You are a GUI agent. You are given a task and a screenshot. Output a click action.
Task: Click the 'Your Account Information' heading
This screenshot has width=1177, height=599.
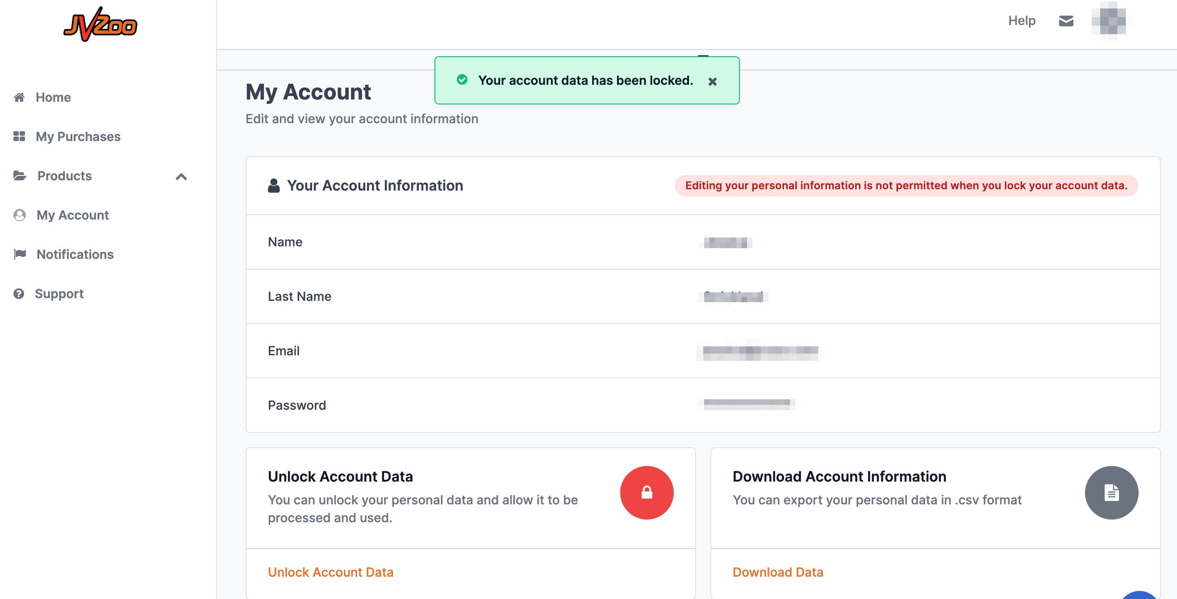[375, 186]
